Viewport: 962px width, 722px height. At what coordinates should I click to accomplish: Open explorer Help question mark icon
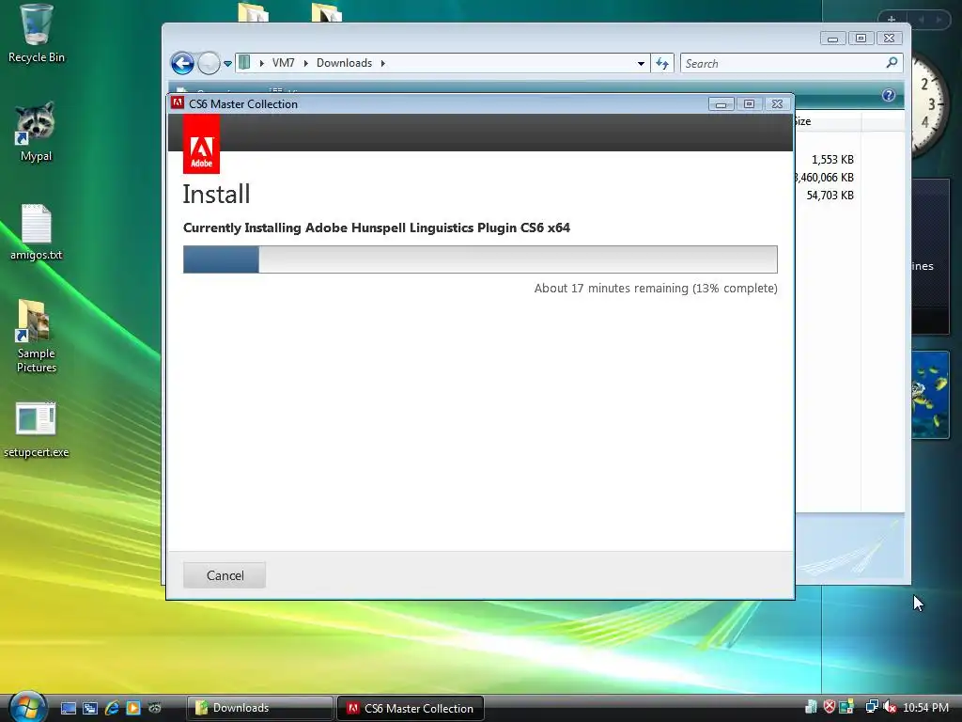tap(889, 95)
